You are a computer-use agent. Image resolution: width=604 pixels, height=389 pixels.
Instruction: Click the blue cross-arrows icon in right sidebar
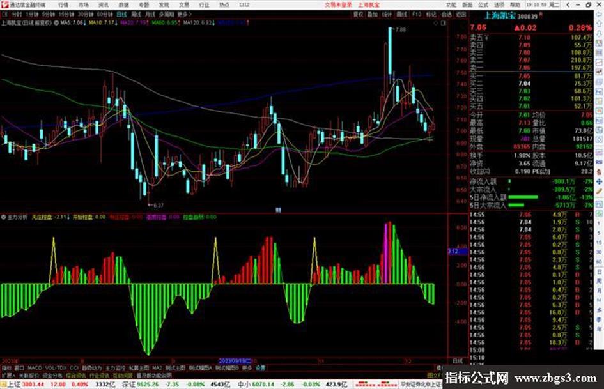(599, 181)
